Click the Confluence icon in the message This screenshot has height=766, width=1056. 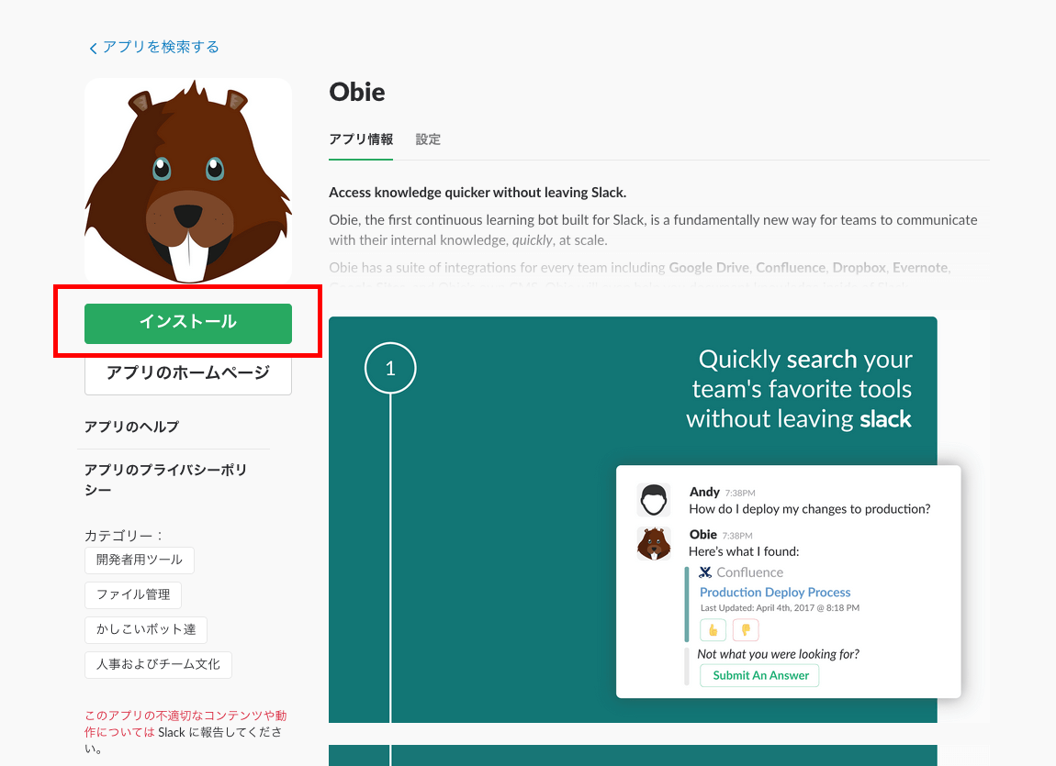(705, 572)
